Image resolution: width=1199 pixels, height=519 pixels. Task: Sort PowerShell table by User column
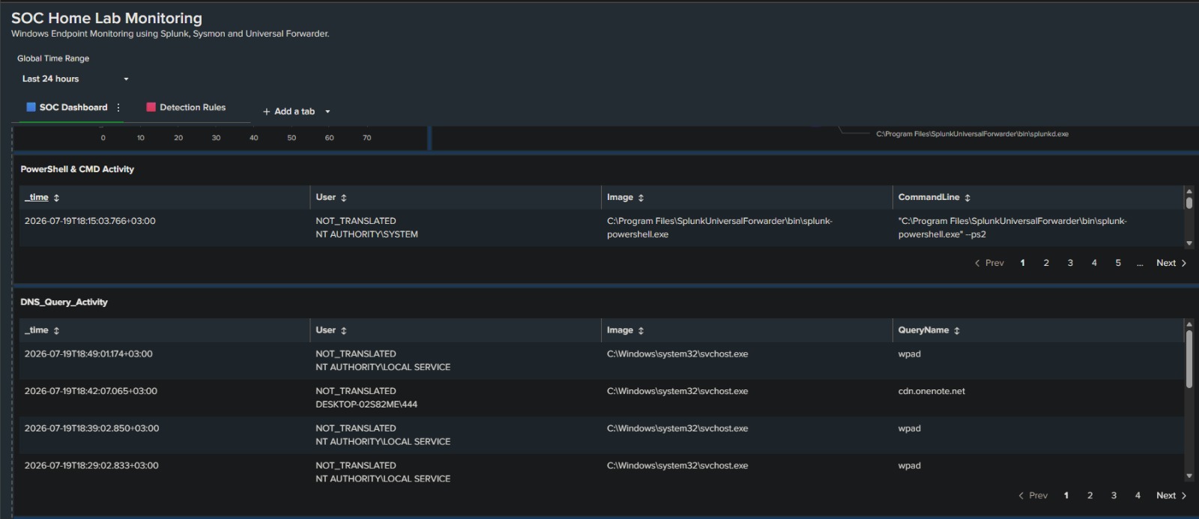tap(331, 198)
